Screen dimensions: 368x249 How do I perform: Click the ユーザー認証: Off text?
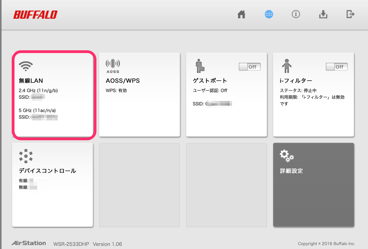coord(210,90)
